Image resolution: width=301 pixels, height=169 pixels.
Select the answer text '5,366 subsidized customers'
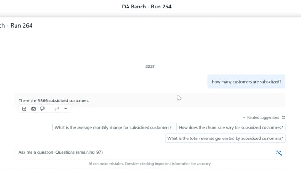(63, 100)
